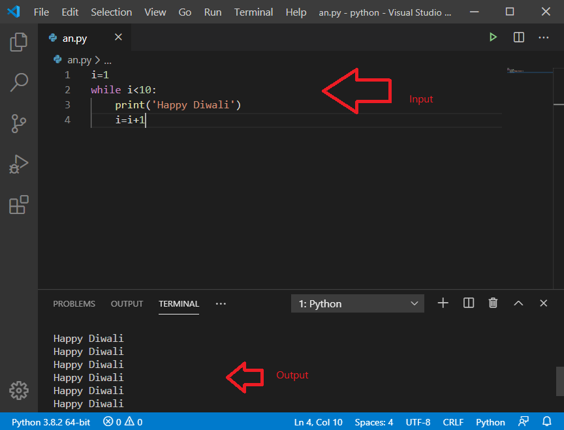Image resolution: width=564 pixels, height=430 pixels.
Task: Kill the active terminal with trash icon
Action: pos(493,303)
